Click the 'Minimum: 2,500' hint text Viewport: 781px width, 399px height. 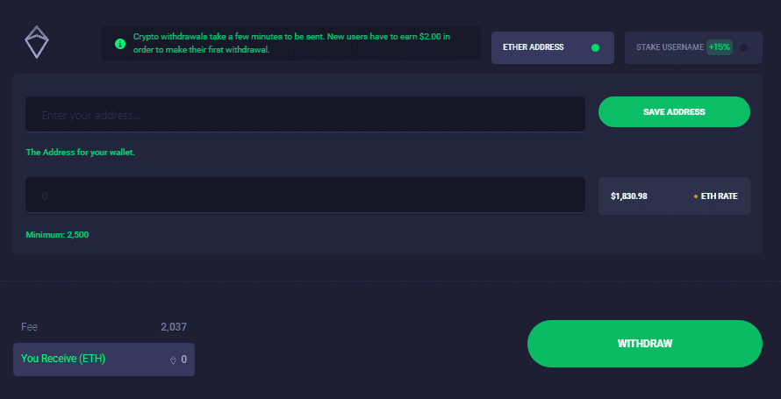(57, 234)
